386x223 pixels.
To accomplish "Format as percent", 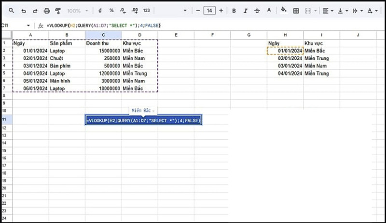I will click(x=111, y=11).
